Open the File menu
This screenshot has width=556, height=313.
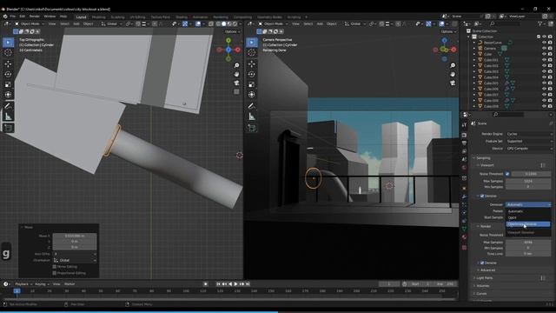13,17
